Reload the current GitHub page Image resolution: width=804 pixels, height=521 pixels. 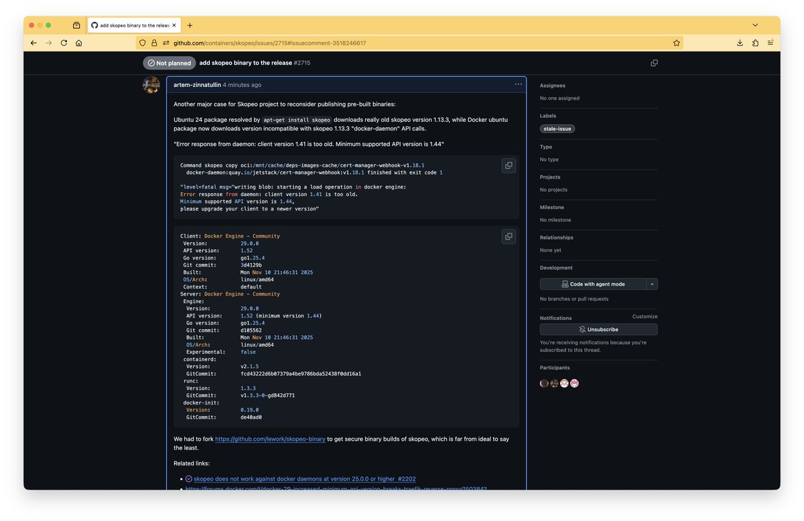point(64,43)
